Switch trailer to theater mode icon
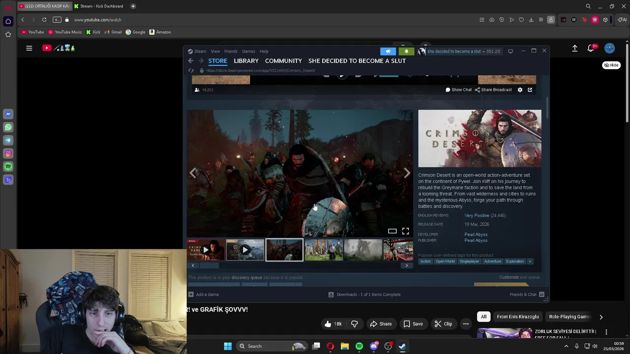 392,231
